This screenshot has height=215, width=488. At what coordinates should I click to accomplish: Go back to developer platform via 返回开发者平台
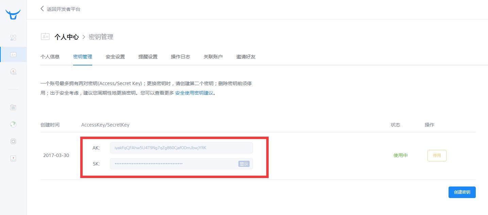click(x=61, y=9)
